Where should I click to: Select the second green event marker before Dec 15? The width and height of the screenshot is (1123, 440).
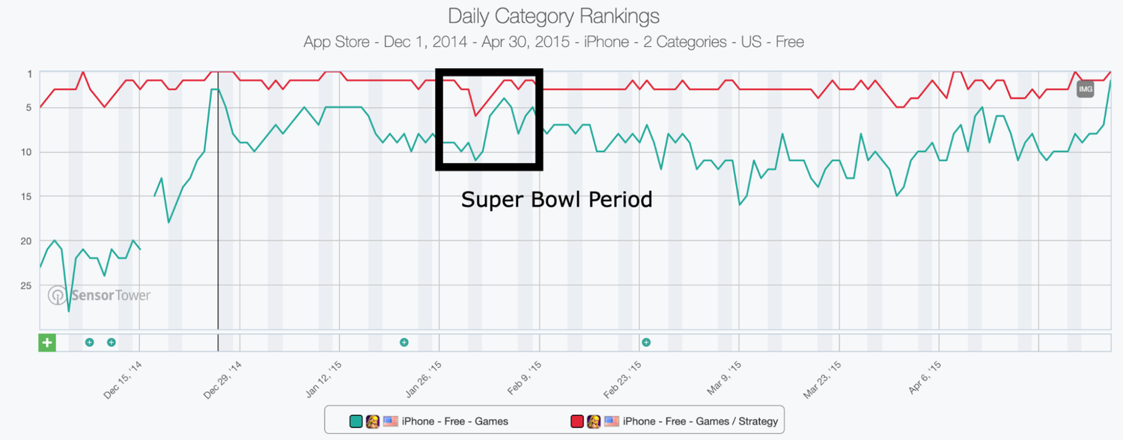[x=112, y=343]
